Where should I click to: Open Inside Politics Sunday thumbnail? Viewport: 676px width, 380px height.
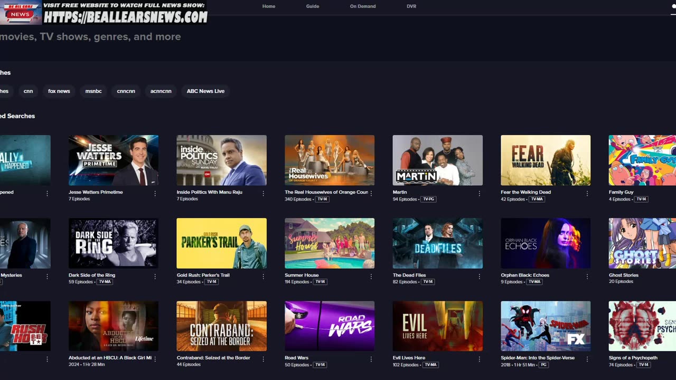click(221, 160)
